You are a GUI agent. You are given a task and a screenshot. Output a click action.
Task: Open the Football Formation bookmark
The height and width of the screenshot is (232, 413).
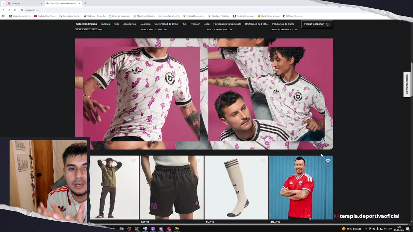194,16
